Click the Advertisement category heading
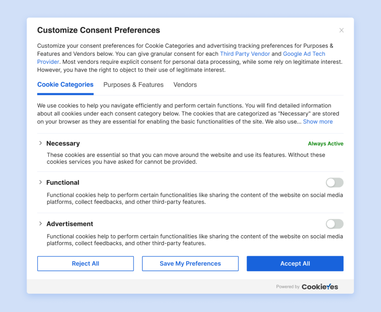Image resolution: width=381 pixels, height=312 pixels. [x=70, y=224]
